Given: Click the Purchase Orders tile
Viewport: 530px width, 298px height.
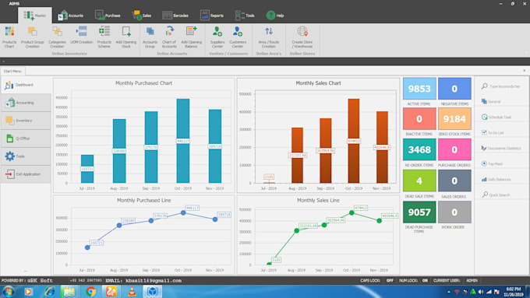Looking at the screenshot, I should pos(454,149).
